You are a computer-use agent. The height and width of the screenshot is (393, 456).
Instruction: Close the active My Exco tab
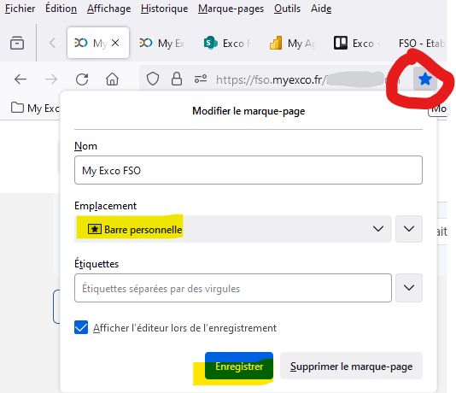[115, 43]
